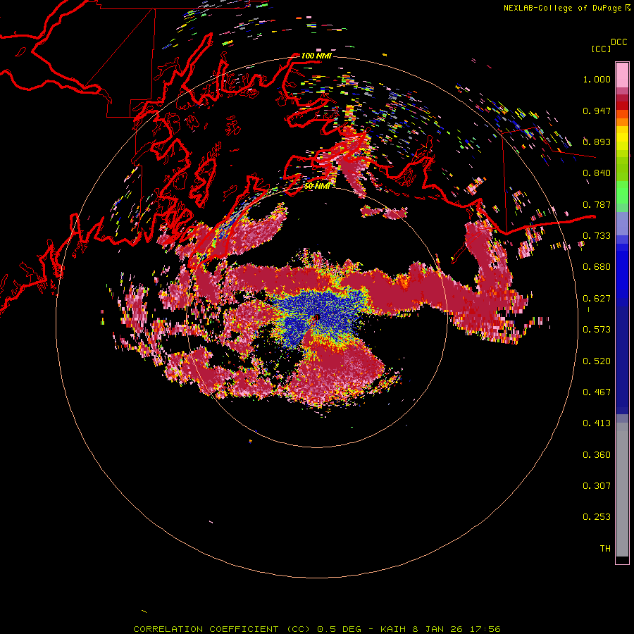634x634 pixels.
Task: Click the 0.573 scale value
Action: coord(597,330)
